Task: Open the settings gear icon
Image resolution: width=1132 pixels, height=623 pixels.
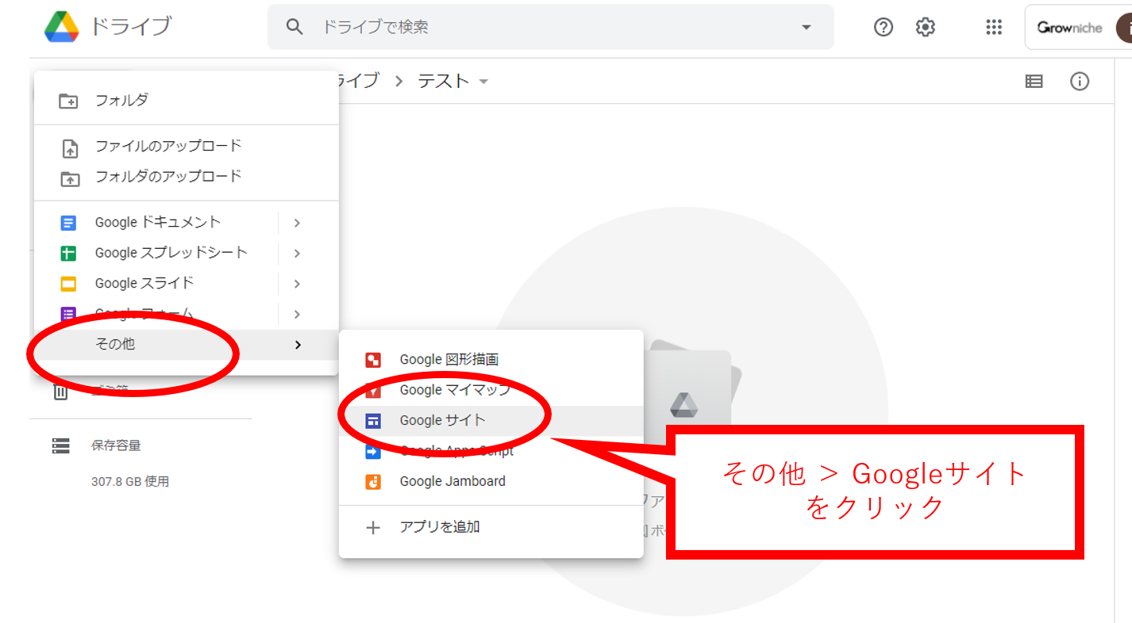Action: pyautogui.click(x=926, y=27)
